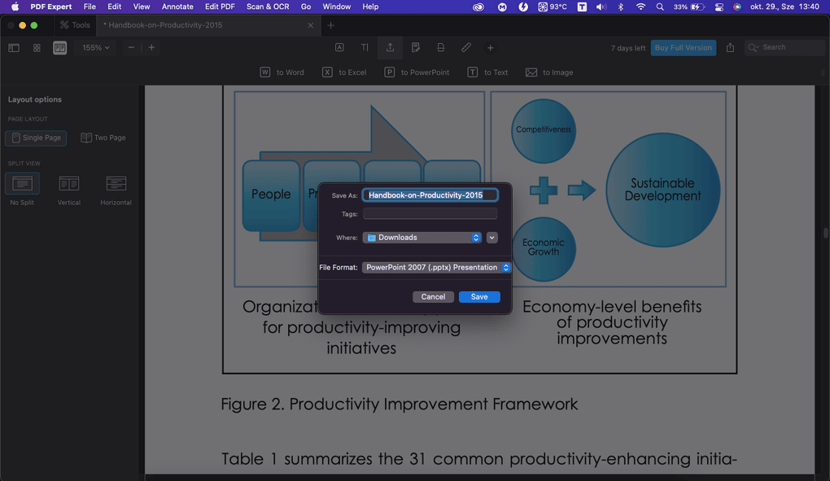Click the share icon beside Buy Full Version
Screen dimensions: 830x481
(730, 48)
